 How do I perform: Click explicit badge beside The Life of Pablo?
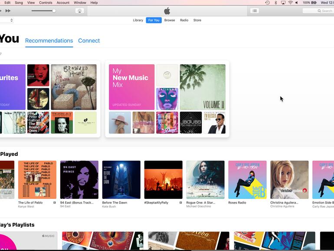55,203
